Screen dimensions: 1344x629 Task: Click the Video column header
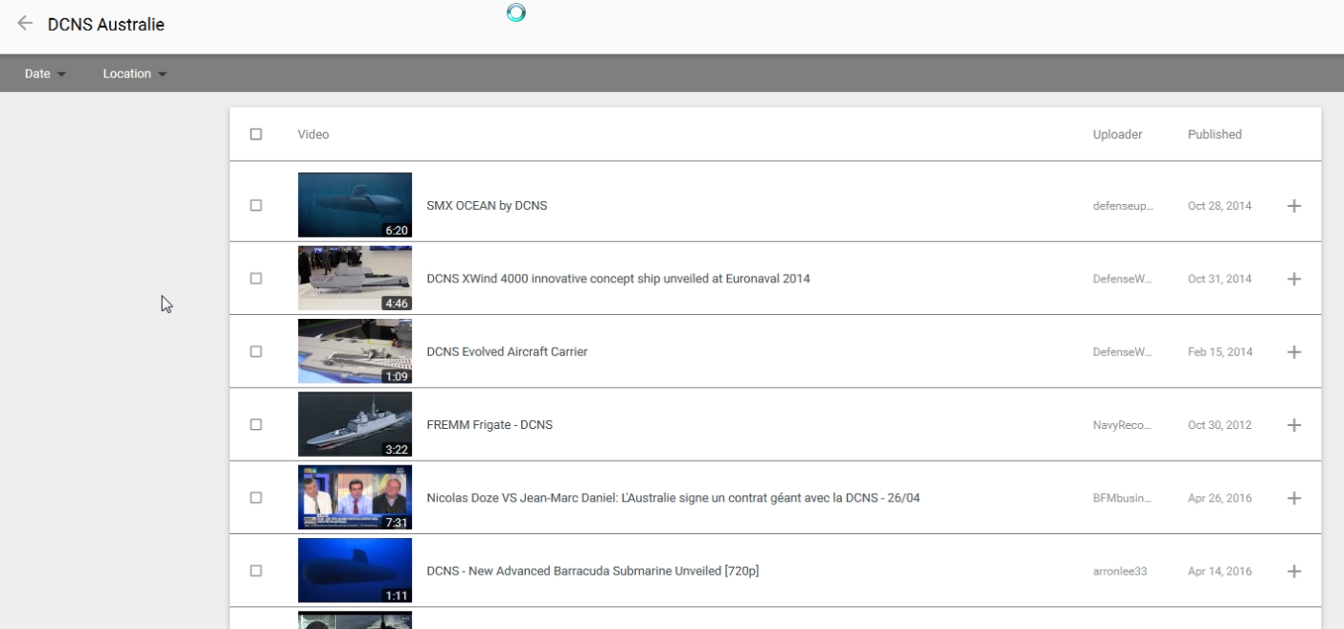(313, 134)
